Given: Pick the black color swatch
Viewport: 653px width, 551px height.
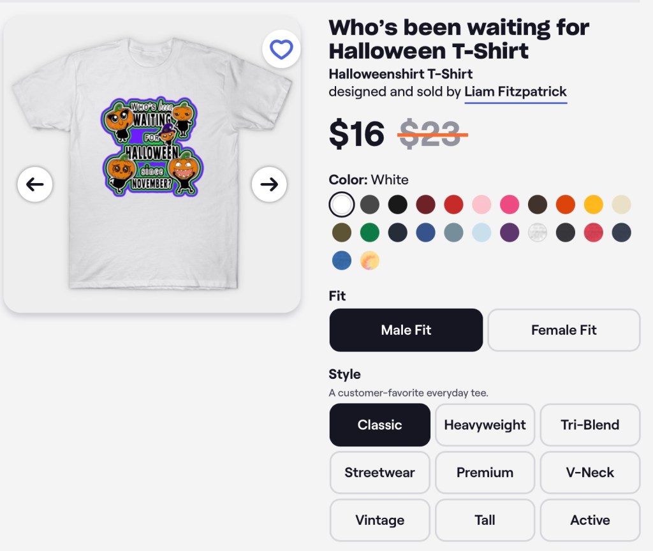Looking at the screenshot, I should click(398, 204).
